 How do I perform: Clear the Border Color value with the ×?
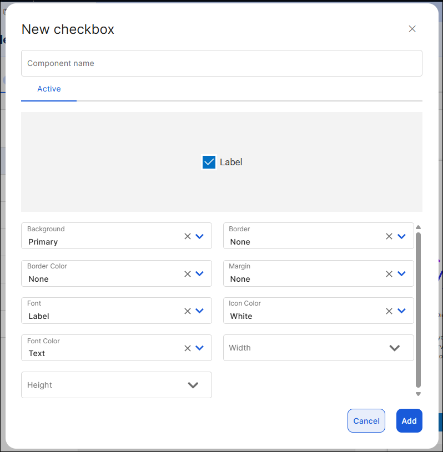187,273
